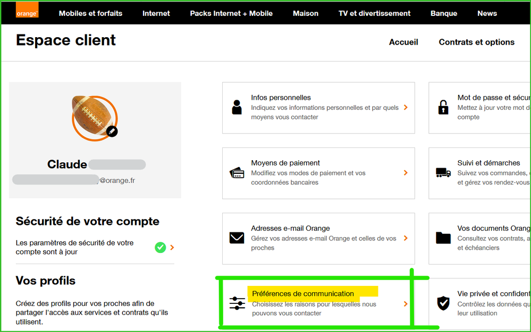
Task: Open the Moyens de paiement title link
Action: click(x=285, y=163)
